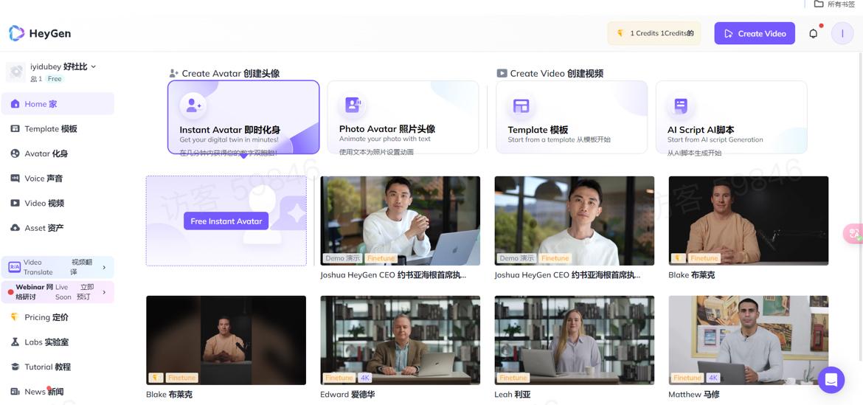Click the Video sidebar icon
This screenshot has height=405, width=863.
pos(15,203)
